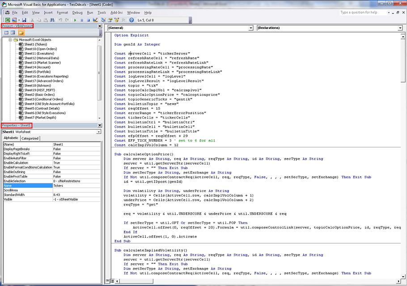Select the EnableCalculation property row
Image resolution: width=407 pixels, height=286 pixels.
51,163
